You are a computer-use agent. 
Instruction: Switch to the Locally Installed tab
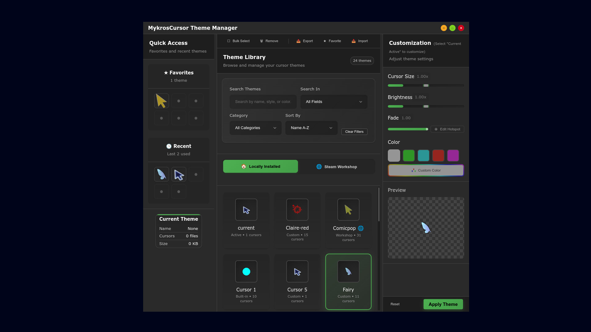coord(260,166)
